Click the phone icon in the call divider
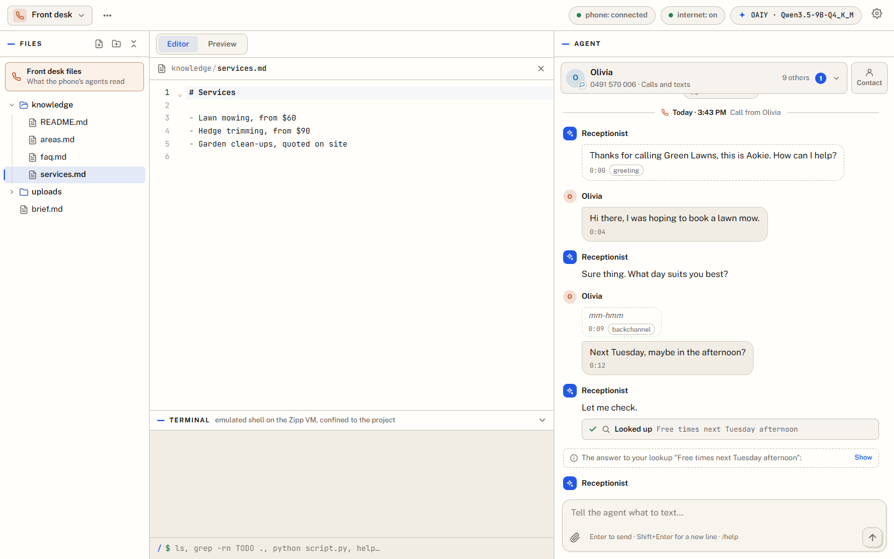894x559 pixels. pyautogui.click(x=665, y=112)
